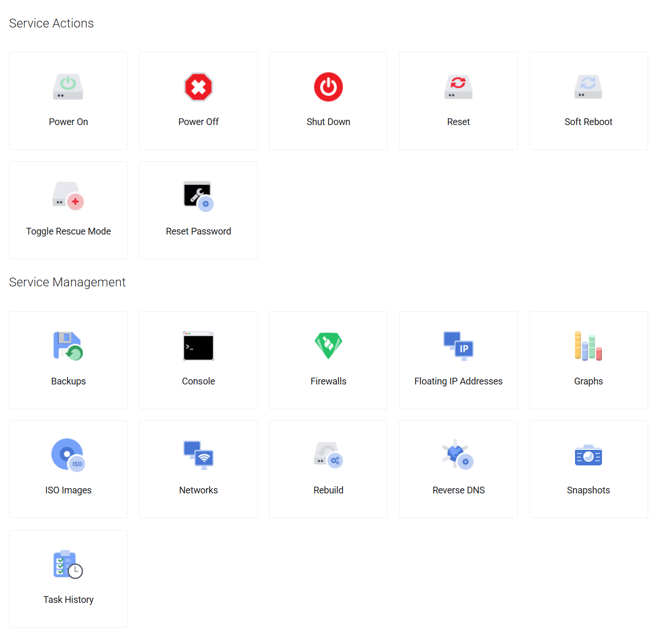The image size is (657, 634).
Task: Click the Soft Reboot icon
Action: tap(588, 87)
